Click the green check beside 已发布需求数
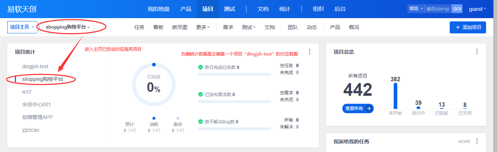The width and height of the screenshot is (497, 152). 200,94
